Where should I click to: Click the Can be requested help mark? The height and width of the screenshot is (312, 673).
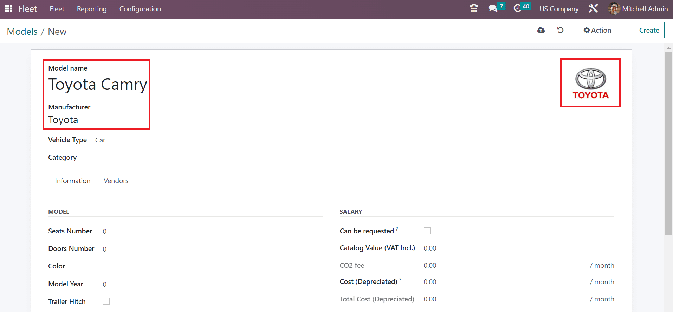click(397, 228)
